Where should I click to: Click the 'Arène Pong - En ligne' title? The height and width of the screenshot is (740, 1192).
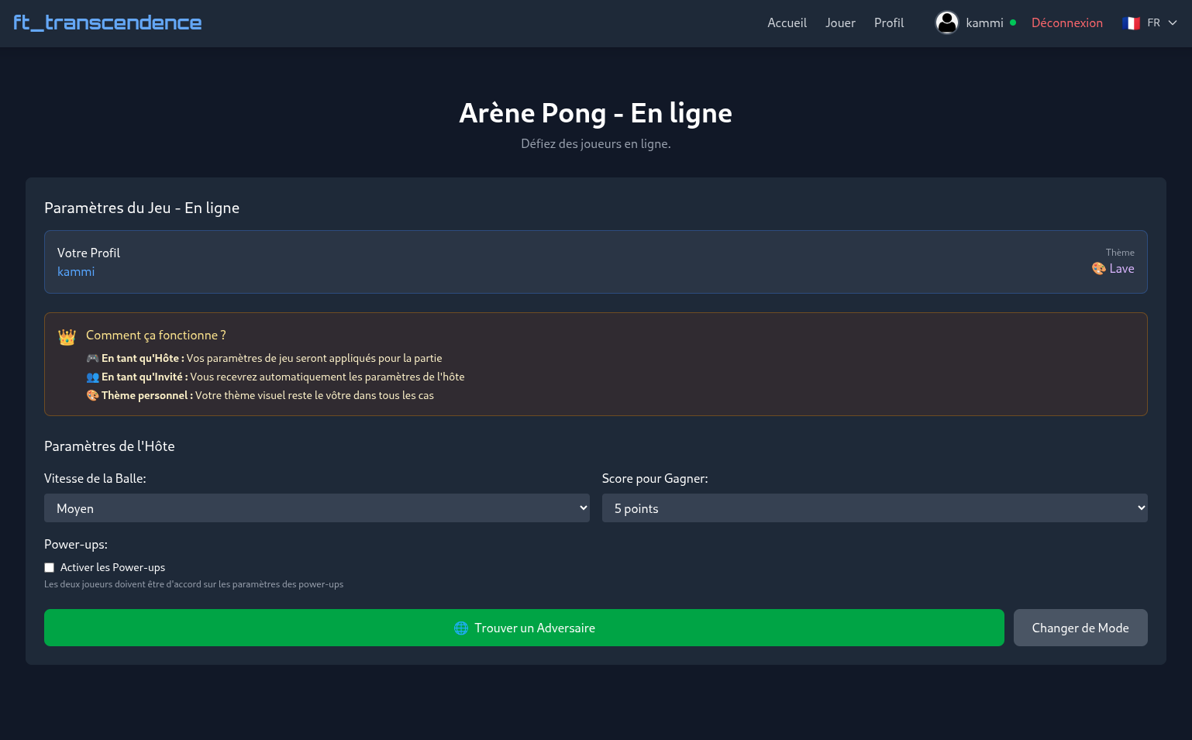click(596, 113)
